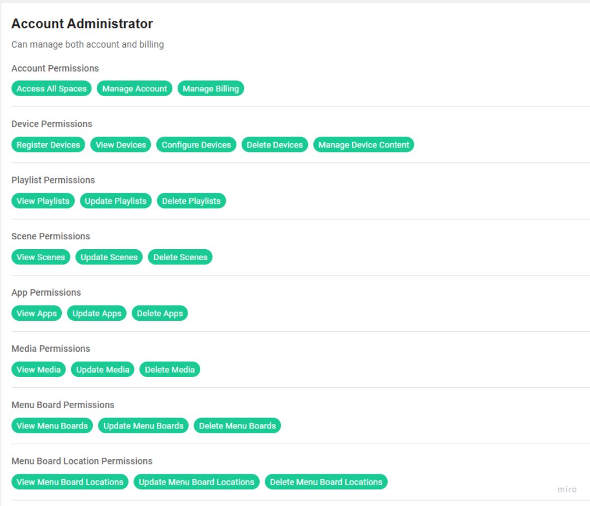Select View Playlists under Playlist Permissions
Screen dimensions: 590x506
42,201
